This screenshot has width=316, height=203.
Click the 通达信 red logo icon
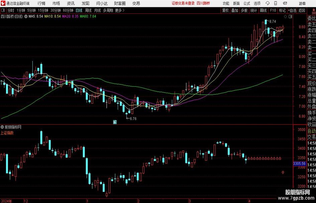[3, 3]
